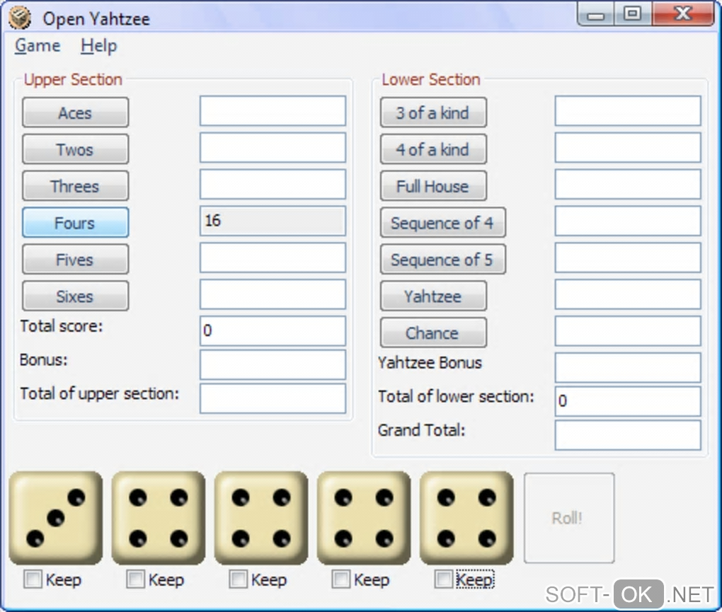This screenshot has width=722, height=612.
Task: Score the roll as Aces
Action: [76, 112]
